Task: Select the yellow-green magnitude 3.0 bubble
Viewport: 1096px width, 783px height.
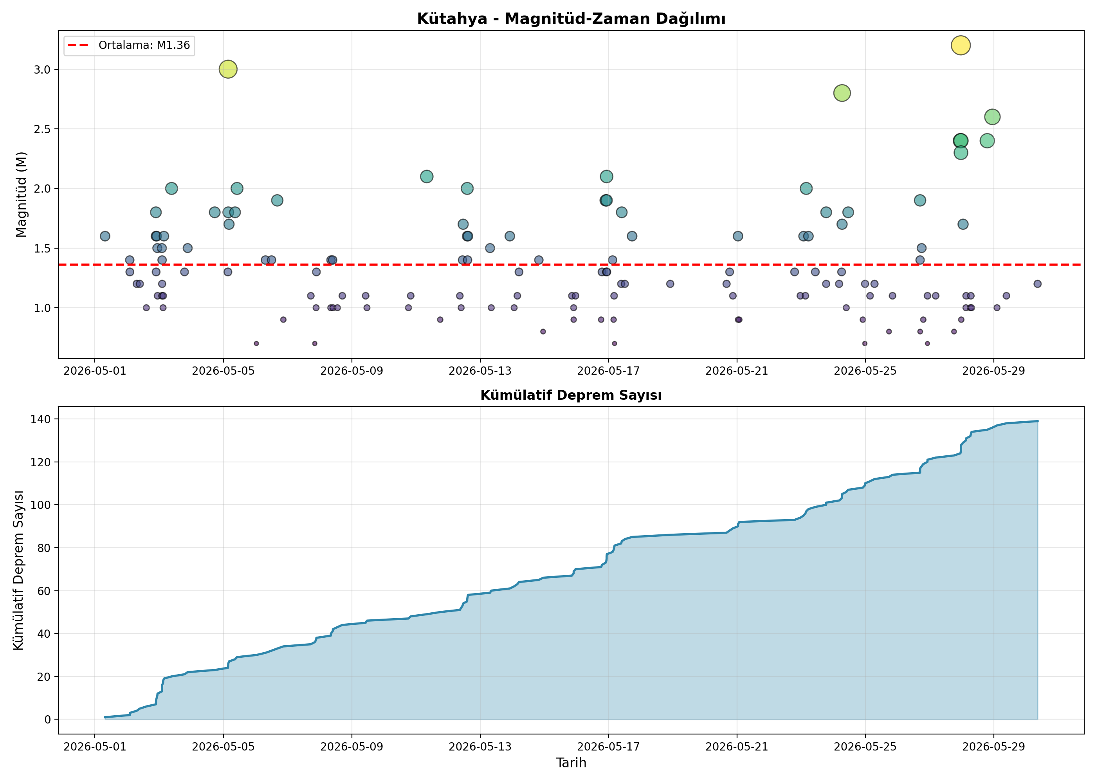Action: [x=228, y=69]
